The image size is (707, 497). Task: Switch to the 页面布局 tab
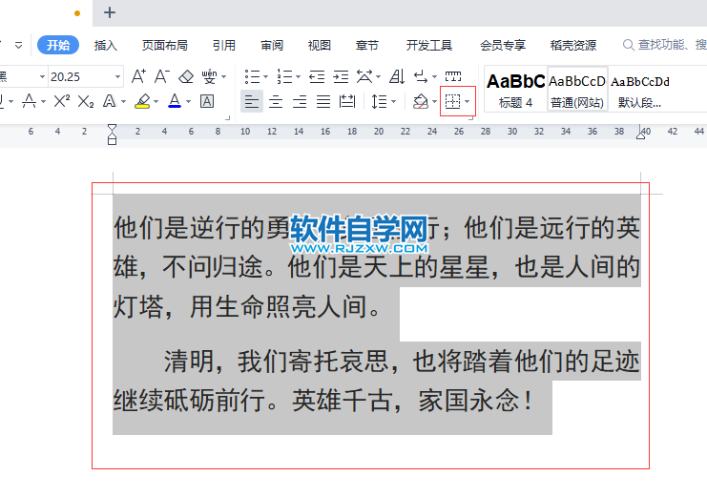pyautogui.click(x=164, y=45)
